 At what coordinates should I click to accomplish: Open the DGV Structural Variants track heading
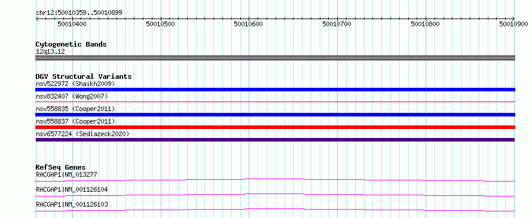pos(84,76)
